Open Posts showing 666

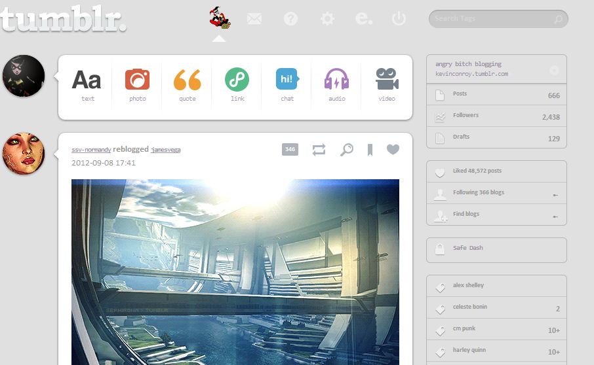(x=497, y=95)
